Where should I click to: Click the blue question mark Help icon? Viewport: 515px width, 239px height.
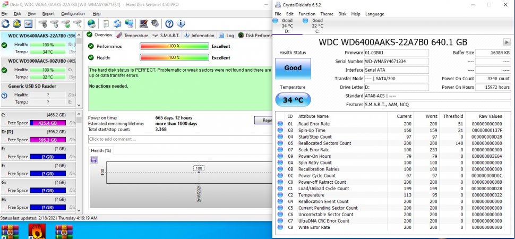click(169, 24)
